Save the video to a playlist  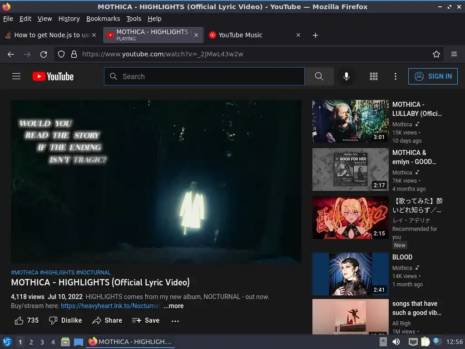pyautogui.click(x=146, y=320)
